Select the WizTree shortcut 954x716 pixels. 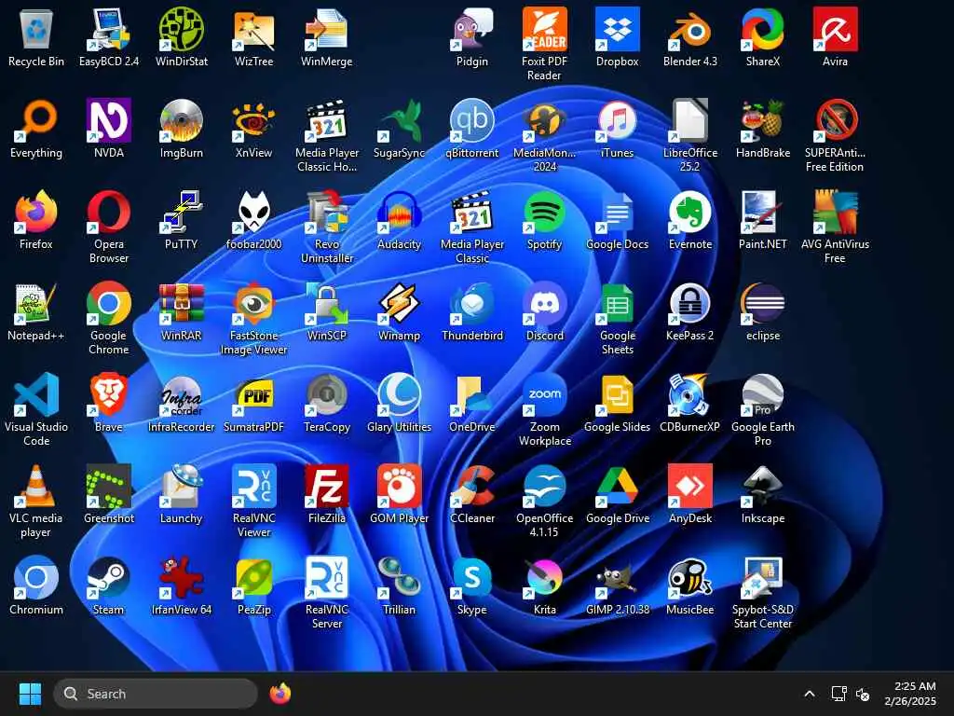[253, 29]
